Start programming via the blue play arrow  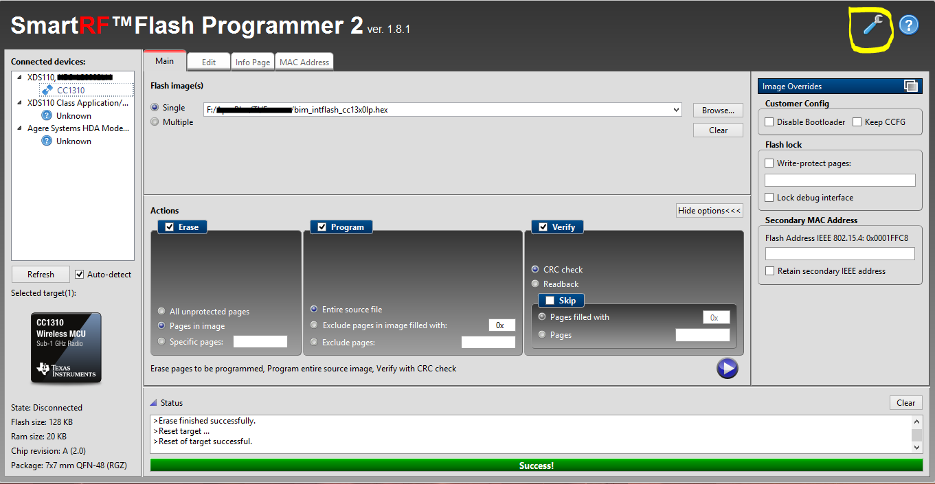tap(727, 368)
